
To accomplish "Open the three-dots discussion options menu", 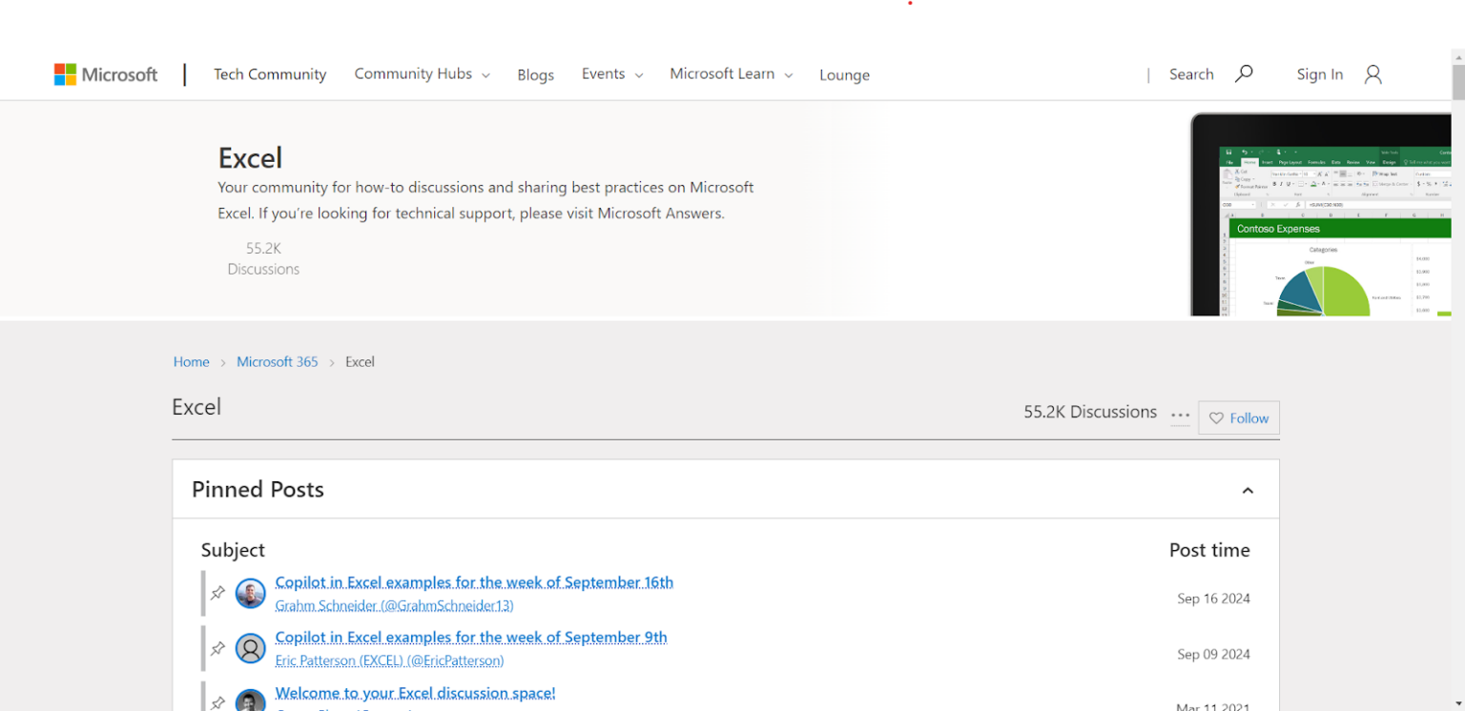I will tap(1180, 415).
